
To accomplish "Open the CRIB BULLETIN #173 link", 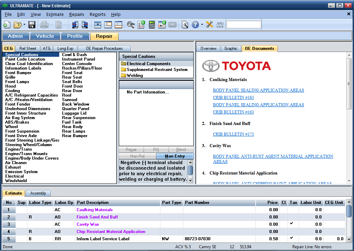I will point(233,134).
